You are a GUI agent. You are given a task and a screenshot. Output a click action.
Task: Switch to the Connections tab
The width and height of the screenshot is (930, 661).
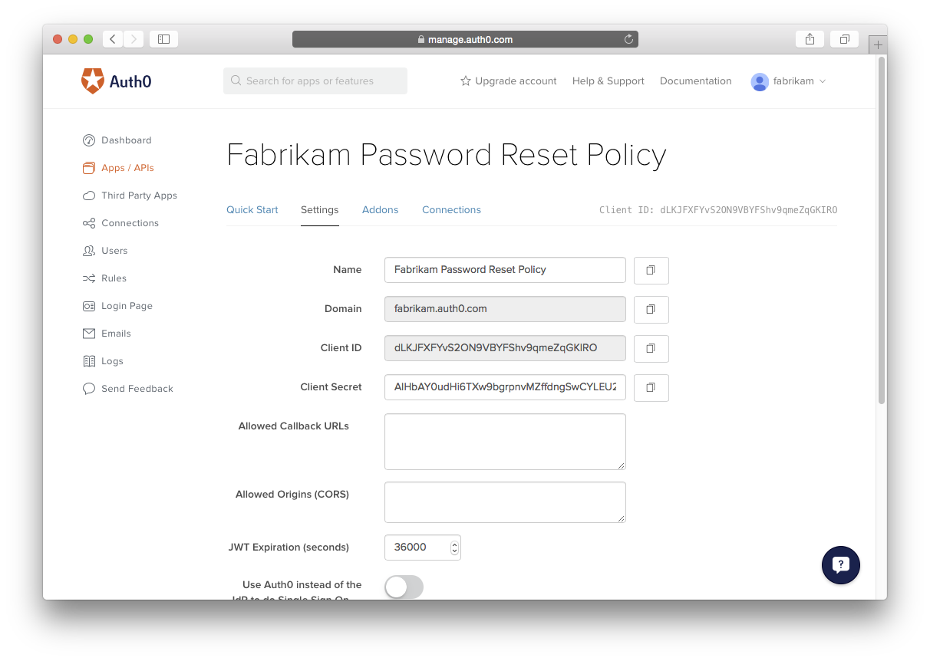point(451,209)
